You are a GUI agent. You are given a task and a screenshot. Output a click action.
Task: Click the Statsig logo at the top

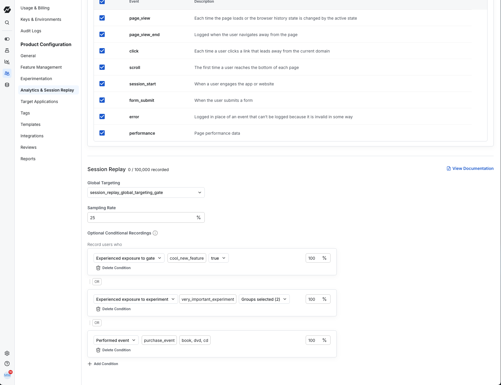click(x=7, y=10)
